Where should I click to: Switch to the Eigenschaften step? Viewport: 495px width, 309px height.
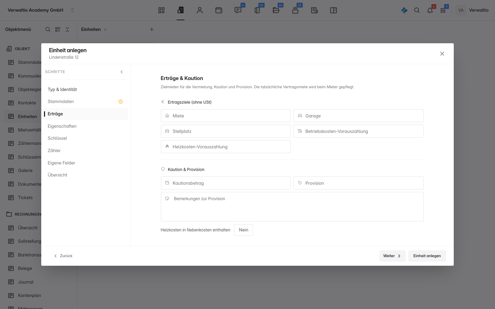86,126
